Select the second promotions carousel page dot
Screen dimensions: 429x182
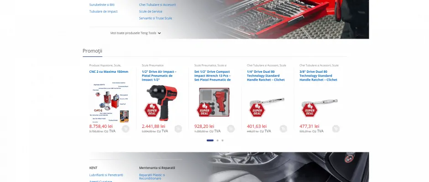point(218,141)
